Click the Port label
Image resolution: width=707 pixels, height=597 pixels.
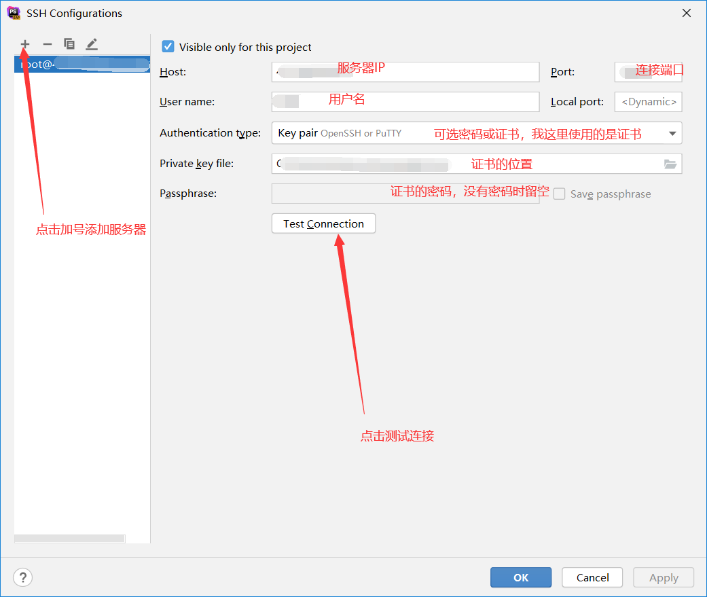562,72
